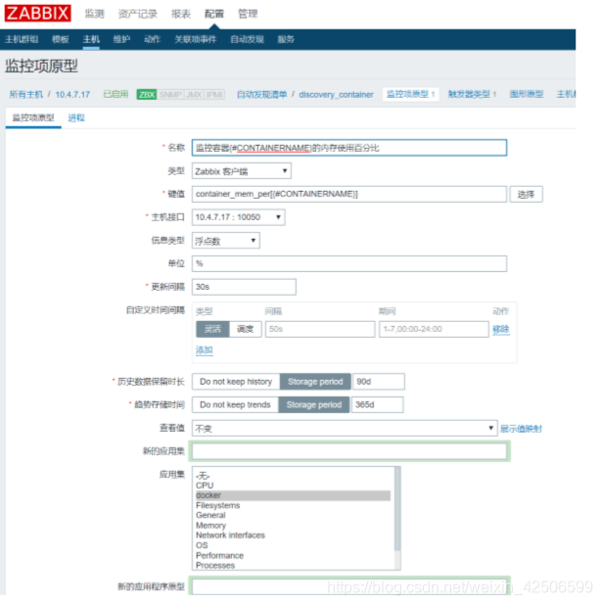
Task: Select Memory in application list
Action: click(x=293, y=526)
